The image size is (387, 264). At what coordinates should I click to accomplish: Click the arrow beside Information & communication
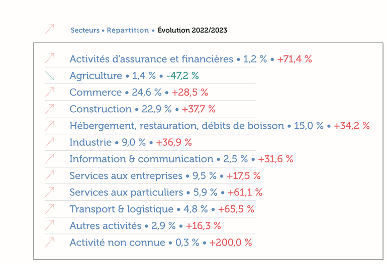(x=49, y=159)
